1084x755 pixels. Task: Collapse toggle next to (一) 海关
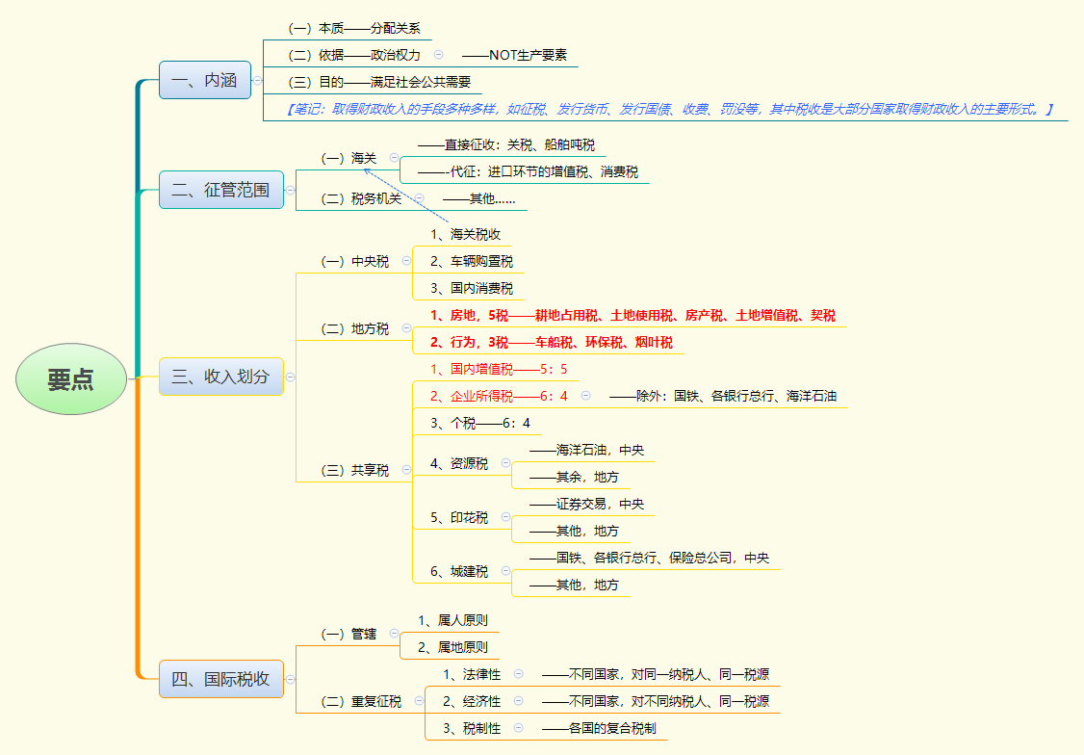(394, 158)
